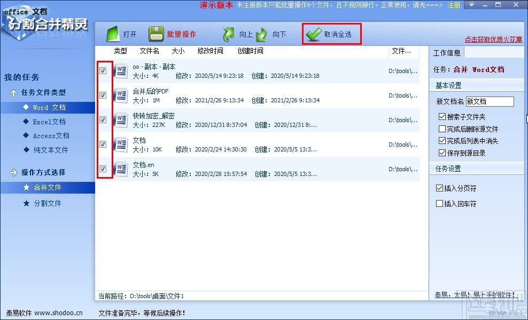The height and width of the screenshot is (320, 528).
Task: Click 当前路径 D:\tools\桌面\文件1 text
Action: click(141, 296)
